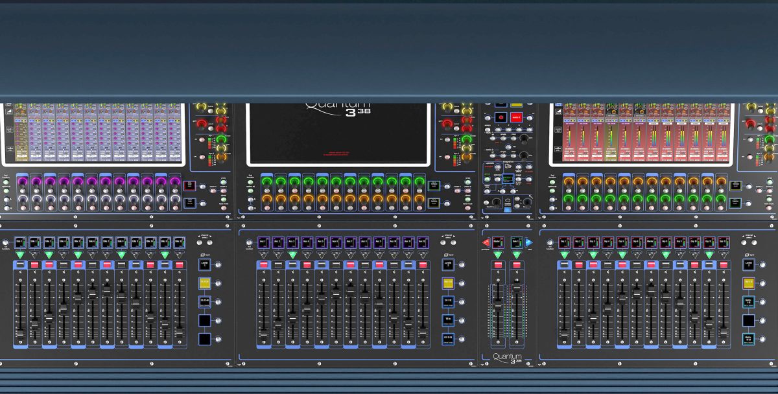This screenshot has width=778, height=394.
Task: Toggle red mute on last channel of left bank
Action: click(179, 265)
